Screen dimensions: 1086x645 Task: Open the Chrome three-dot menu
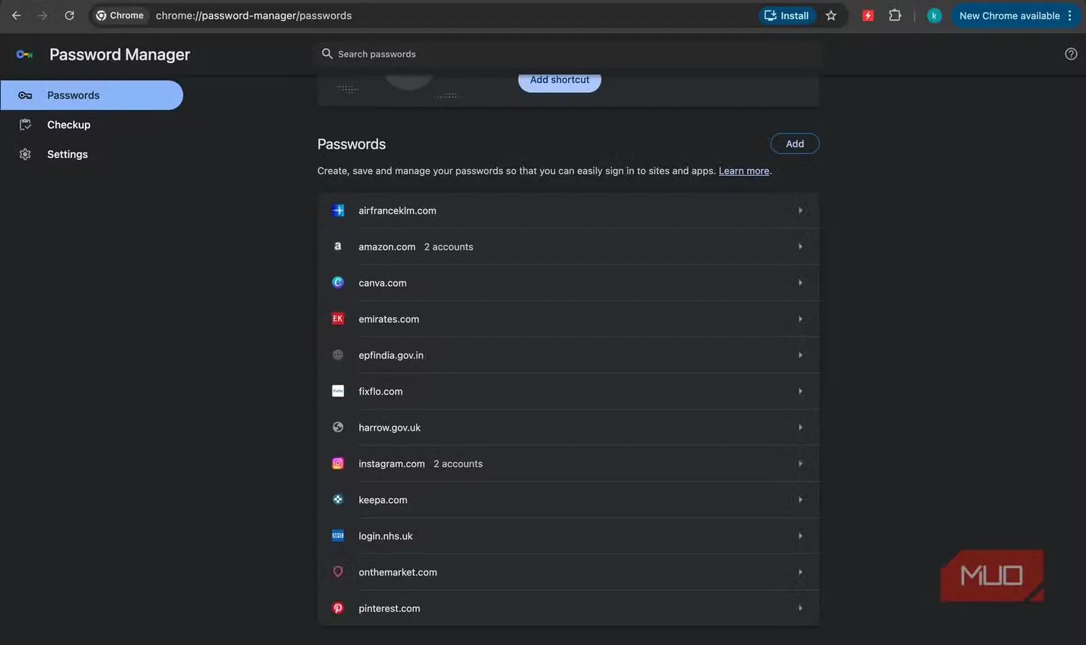coord(1070,16)
